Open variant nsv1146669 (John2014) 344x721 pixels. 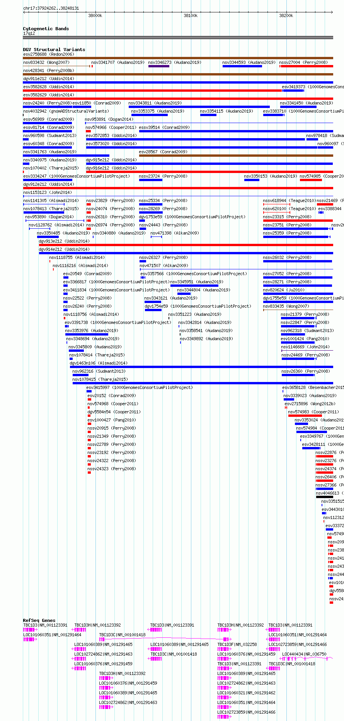(x=305, y=347)
